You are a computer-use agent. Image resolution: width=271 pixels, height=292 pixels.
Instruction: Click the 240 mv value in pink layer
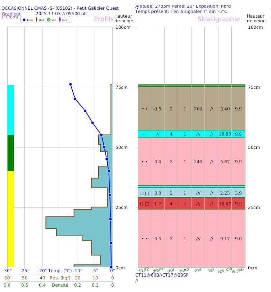point(198,162)
